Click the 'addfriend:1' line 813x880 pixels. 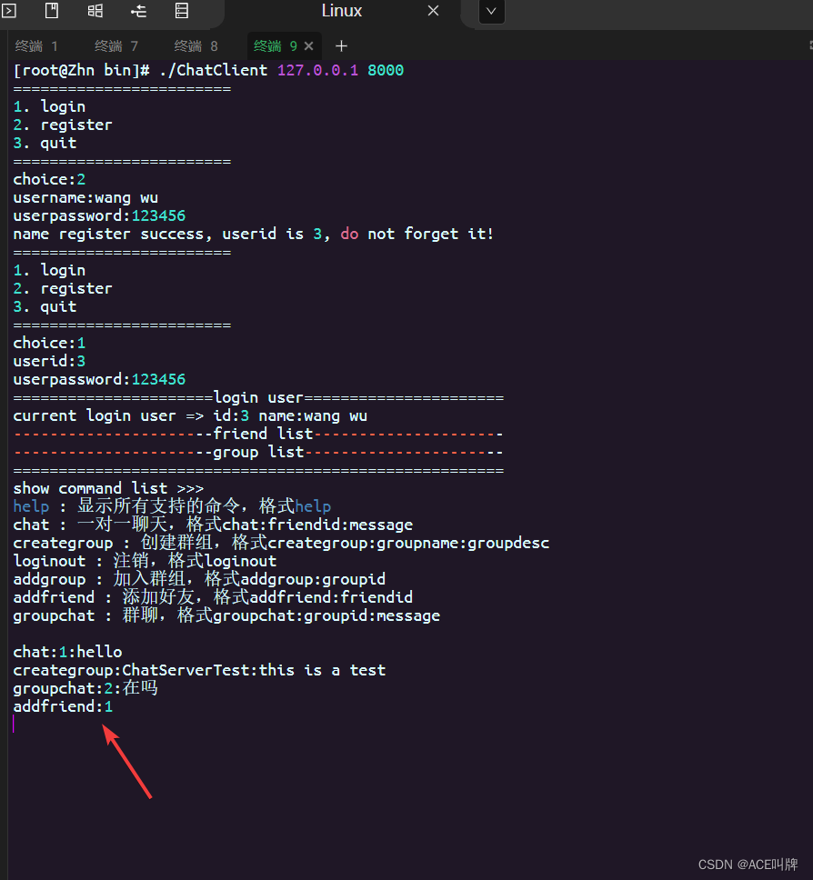click(63, 706)
